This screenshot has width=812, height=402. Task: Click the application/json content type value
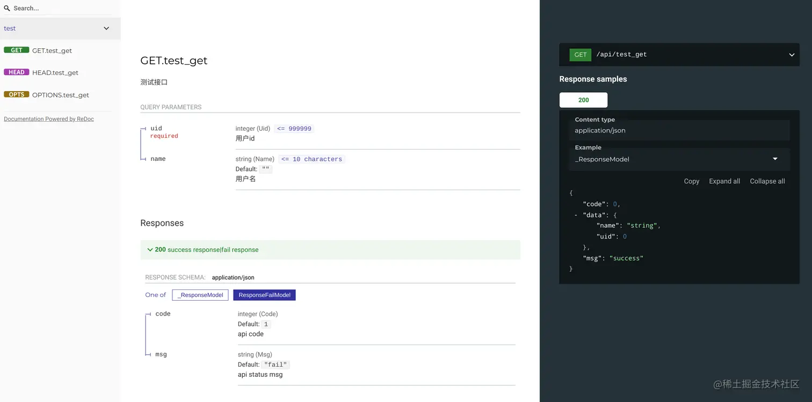pos(600,130)
